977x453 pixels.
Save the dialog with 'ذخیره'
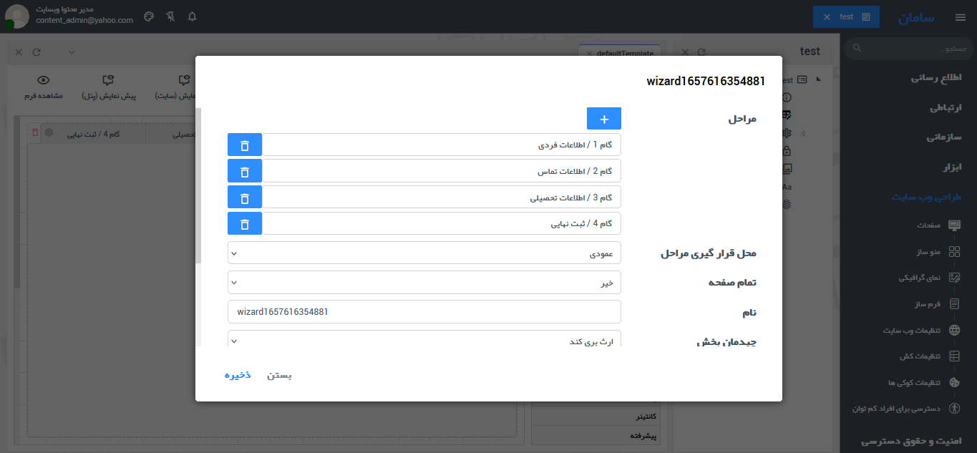pos(238,375)
